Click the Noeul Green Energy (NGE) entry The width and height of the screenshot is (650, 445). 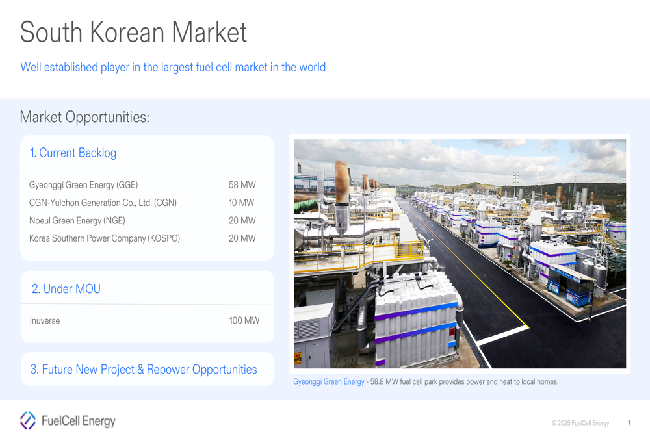coord(77,220)
